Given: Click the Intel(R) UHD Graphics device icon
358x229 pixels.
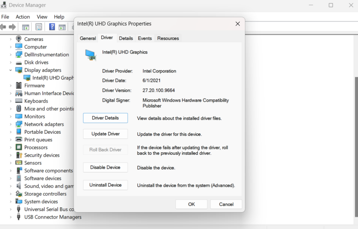Looking at the screenshot, I should [27, 77].
